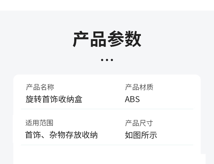Click the 如图所示 size value
The width and height of the screenshot is (214, 164).
tap(141, 135)
